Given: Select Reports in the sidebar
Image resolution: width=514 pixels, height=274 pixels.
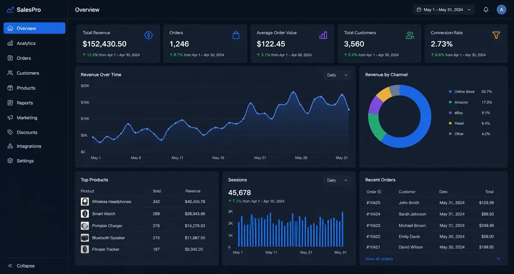Looking at the screenshot, I should point(34,103).
